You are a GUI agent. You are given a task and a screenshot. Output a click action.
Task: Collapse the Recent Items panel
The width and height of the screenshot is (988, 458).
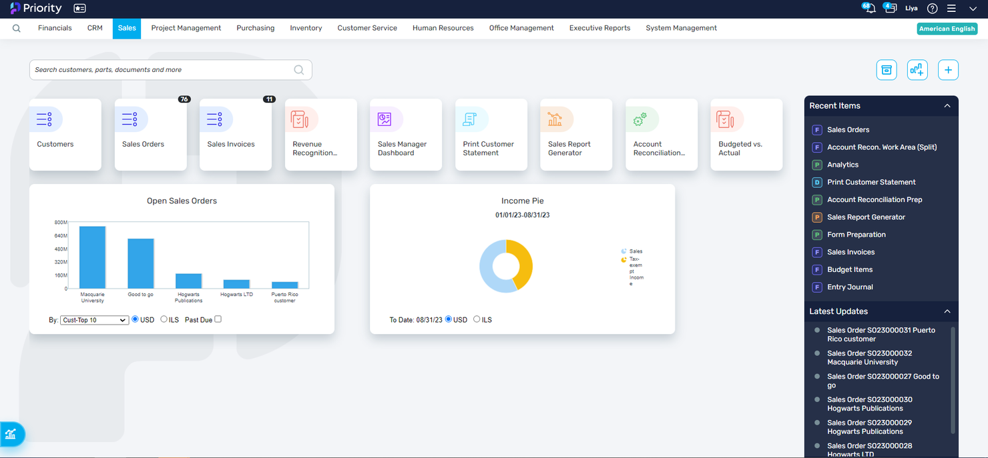pos(947,105)
